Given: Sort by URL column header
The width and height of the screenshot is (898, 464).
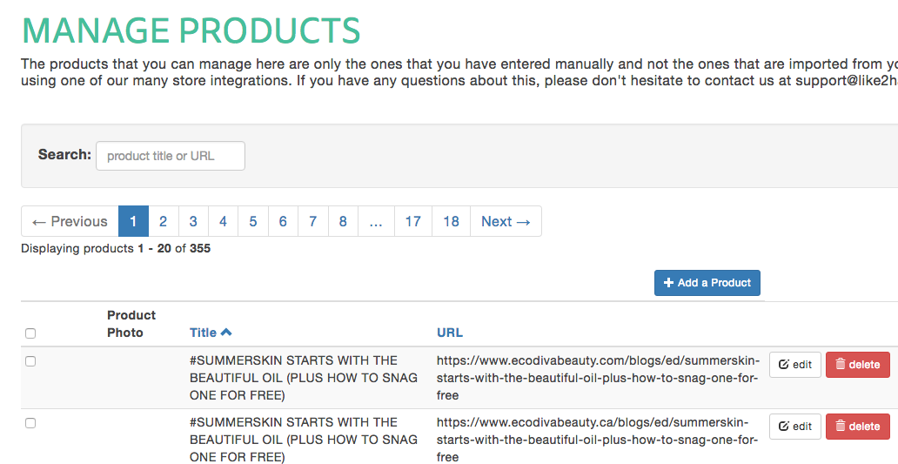Looking at the screenshot, I should (450, 333).
